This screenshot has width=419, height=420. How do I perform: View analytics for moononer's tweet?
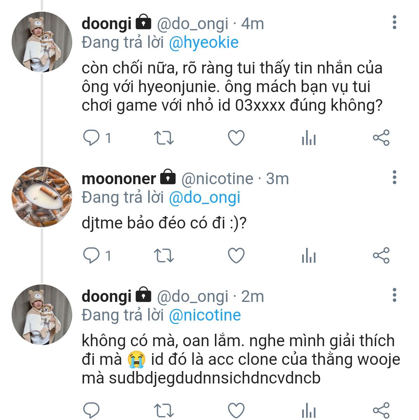[x=309, y=256]
